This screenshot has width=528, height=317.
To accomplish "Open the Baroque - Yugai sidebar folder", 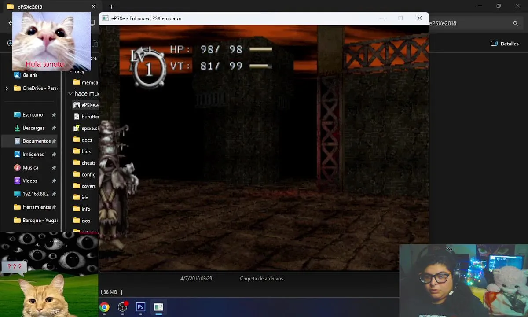I will click(36, 220).
